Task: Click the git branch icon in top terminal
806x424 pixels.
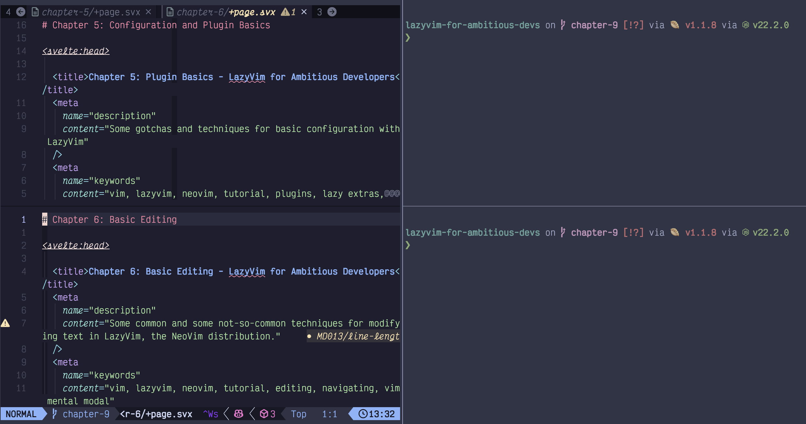Action: point(563,25)
